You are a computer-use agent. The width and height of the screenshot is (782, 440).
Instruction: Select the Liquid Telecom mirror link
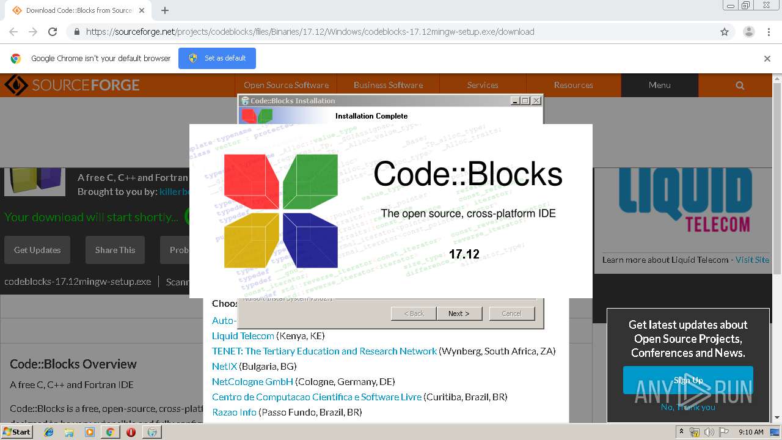pos(243,335)
